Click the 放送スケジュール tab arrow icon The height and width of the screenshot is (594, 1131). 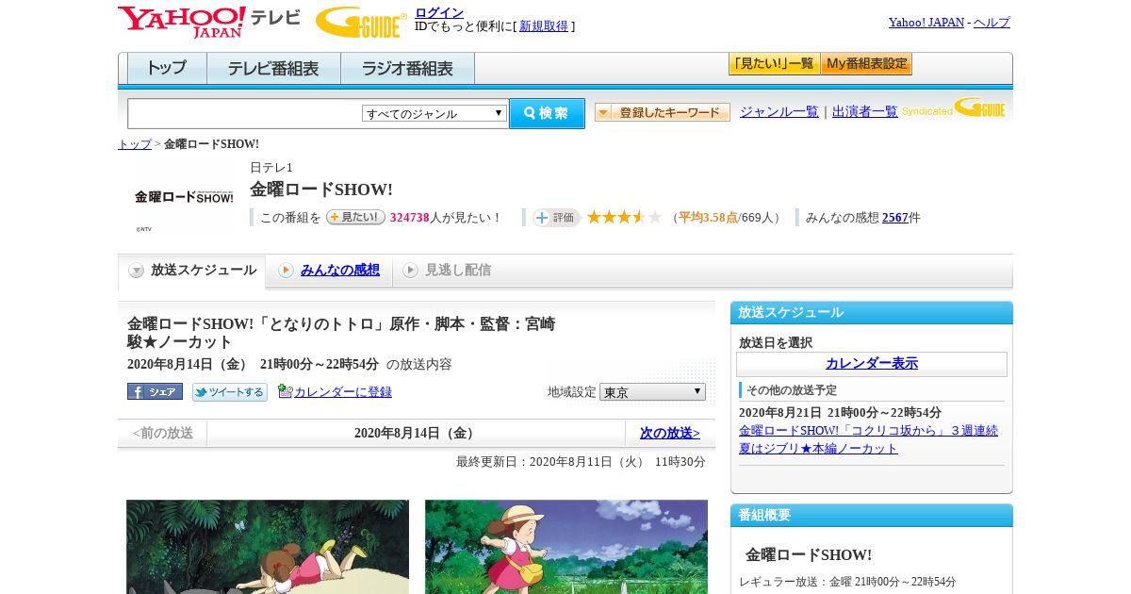(x=137, y=271)
